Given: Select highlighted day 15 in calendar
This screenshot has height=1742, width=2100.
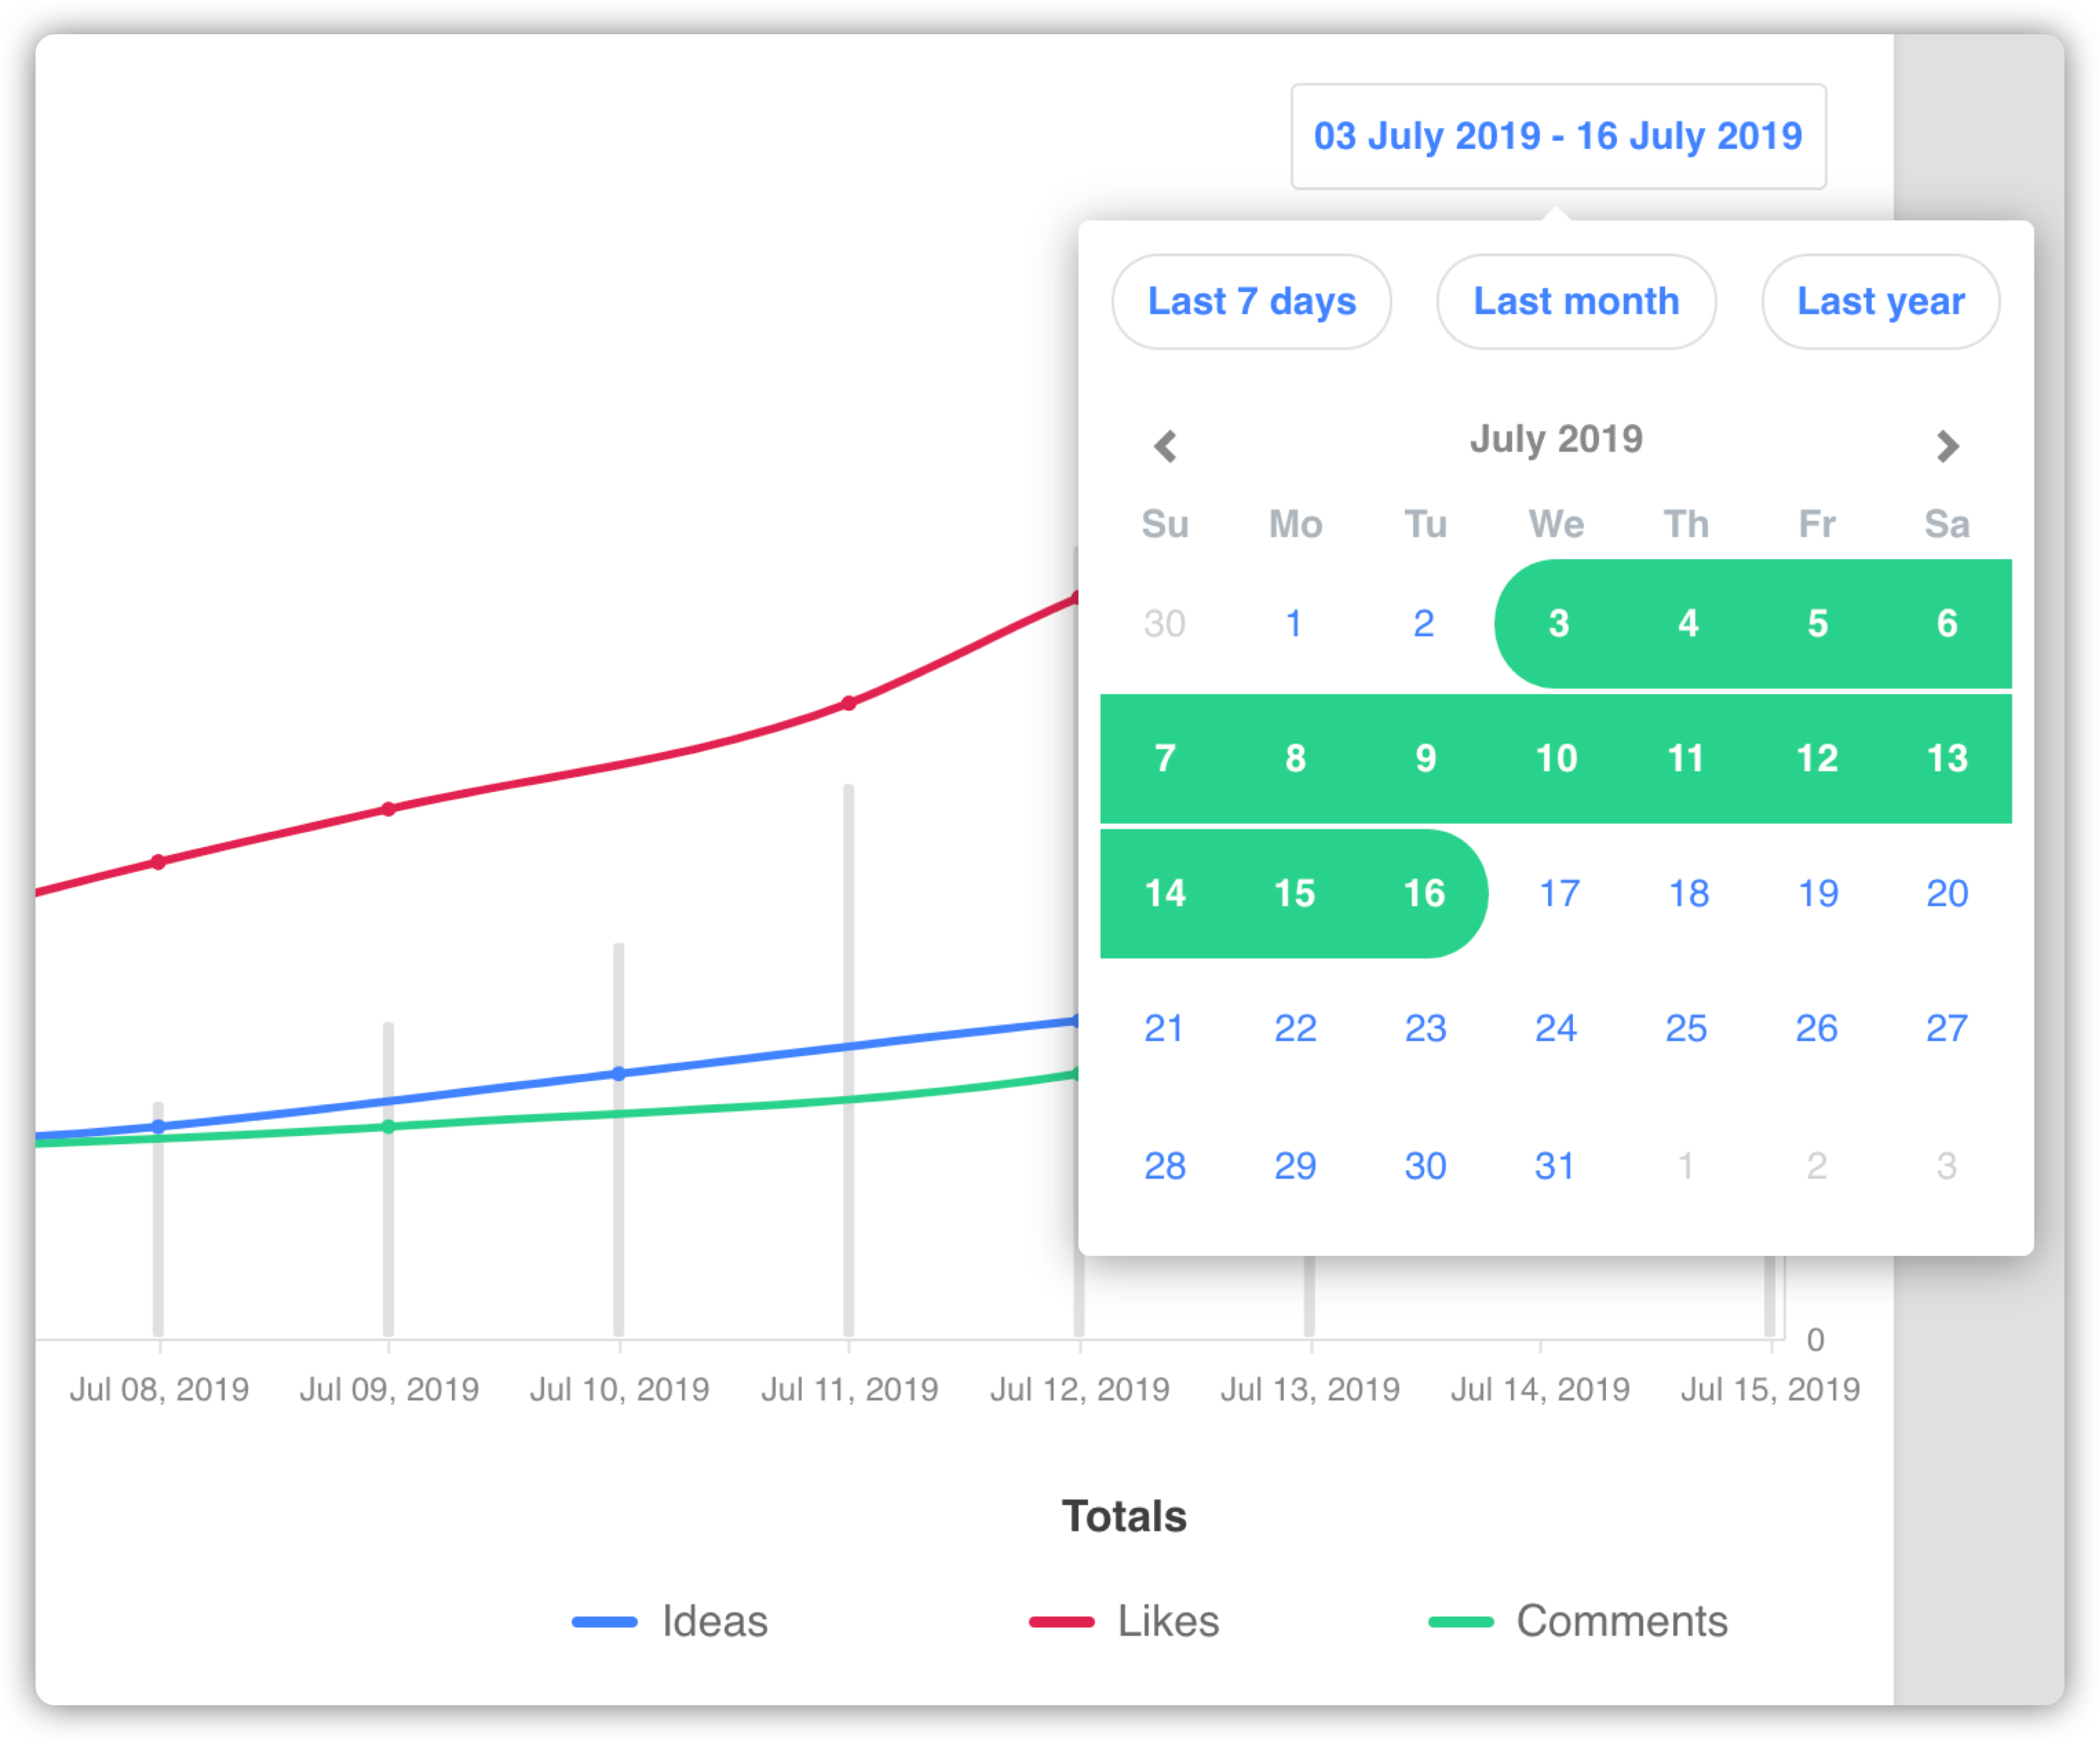Looking at the screenshot, I should [1295, 894].
